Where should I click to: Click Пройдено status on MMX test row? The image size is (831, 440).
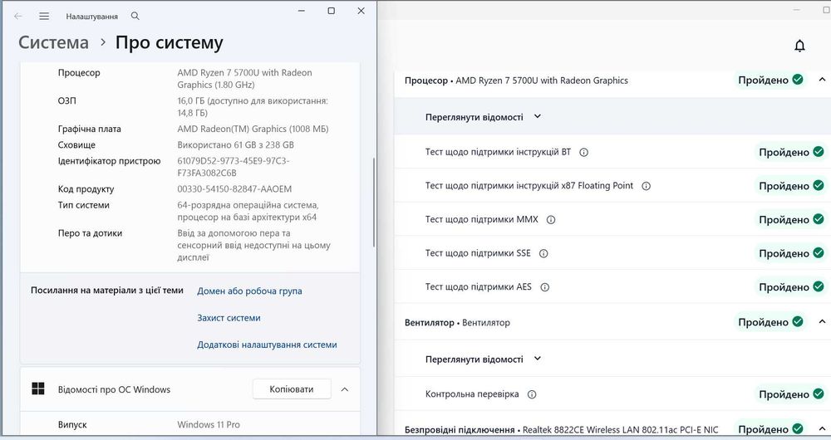tap(784, 220)
